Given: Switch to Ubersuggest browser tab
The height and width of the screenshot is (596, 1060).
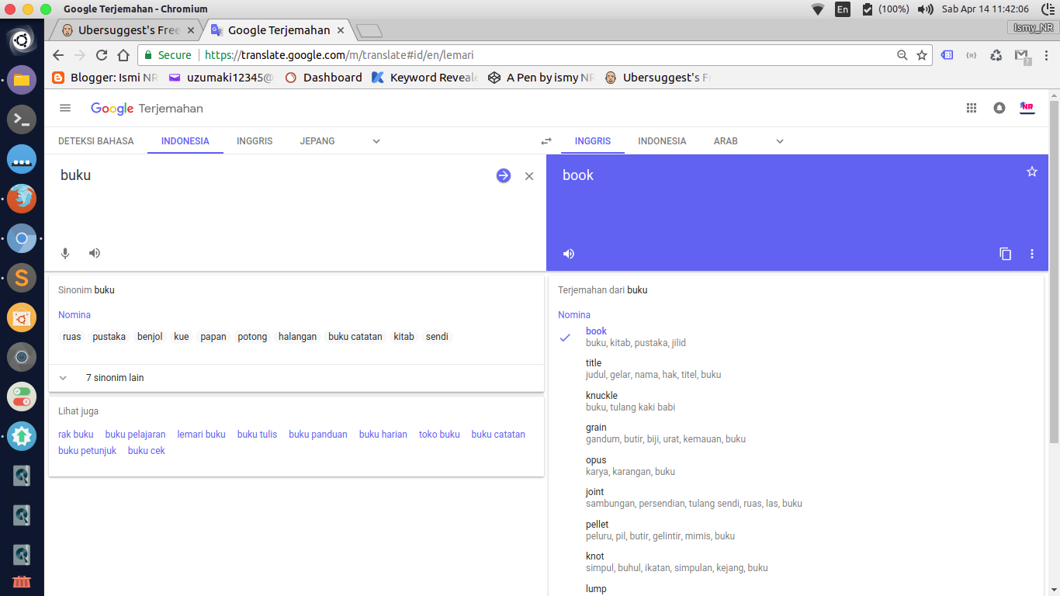Looking at the screenshot, I should click(x=124, y=30).
